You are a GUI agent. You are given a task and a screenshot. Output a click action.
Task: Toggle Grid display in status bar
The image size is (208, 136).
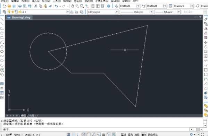74,134
